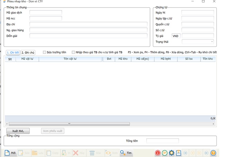Switch to the 2. Ghi chú tab
The image size is (232, 157).
(x=28, y=53)
